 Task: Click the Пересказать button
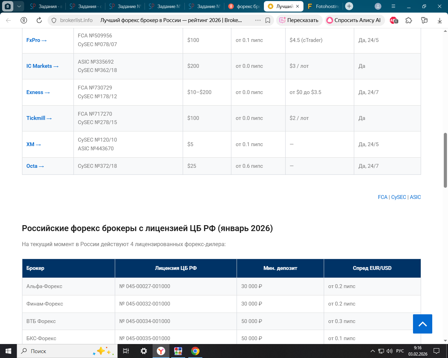click(x=299, y=20)
